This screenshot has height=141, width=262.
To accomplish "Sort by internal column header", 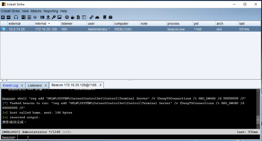I will coord(47,24).
